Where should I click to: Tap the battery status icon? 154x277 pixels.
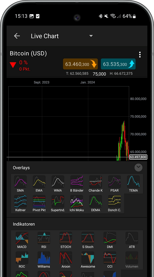(134, 16)
